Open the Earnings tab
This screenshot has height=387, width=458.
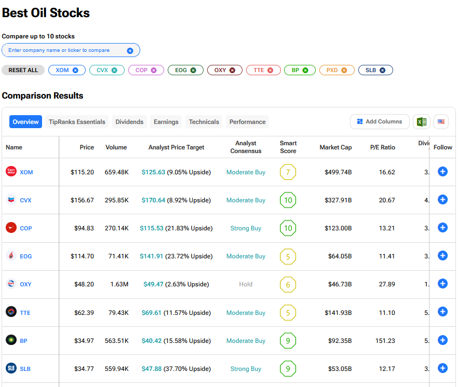(166, 122)
